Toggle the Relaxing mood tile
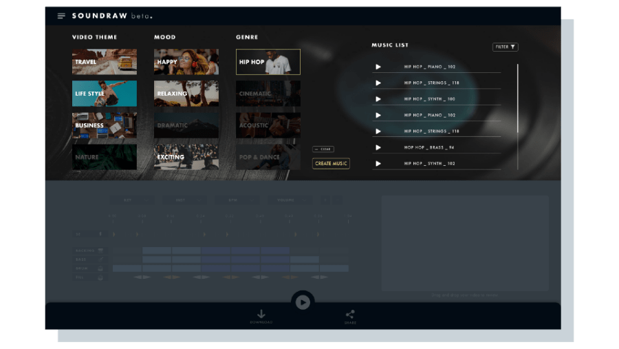 186,94
